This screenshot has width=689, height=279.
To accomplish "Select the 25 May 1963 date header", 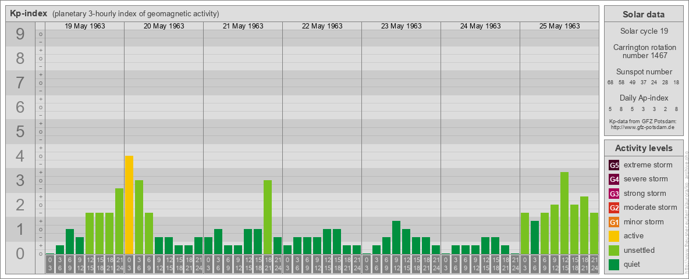I will [x=559, y=26].
